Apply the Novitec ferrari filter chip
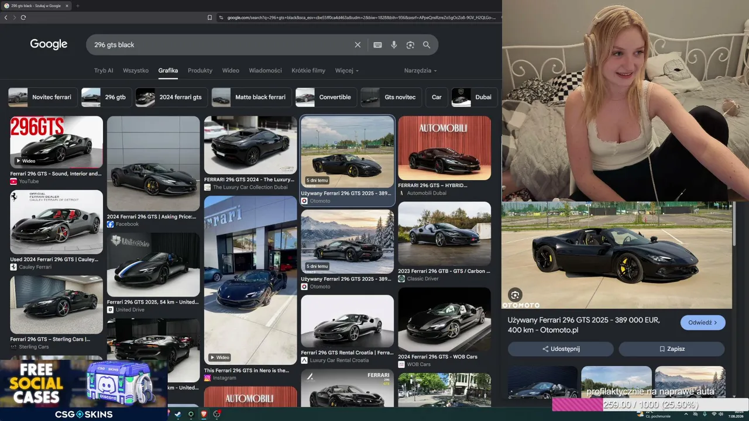This screenshot has height=421, width=749. point(43,97)
